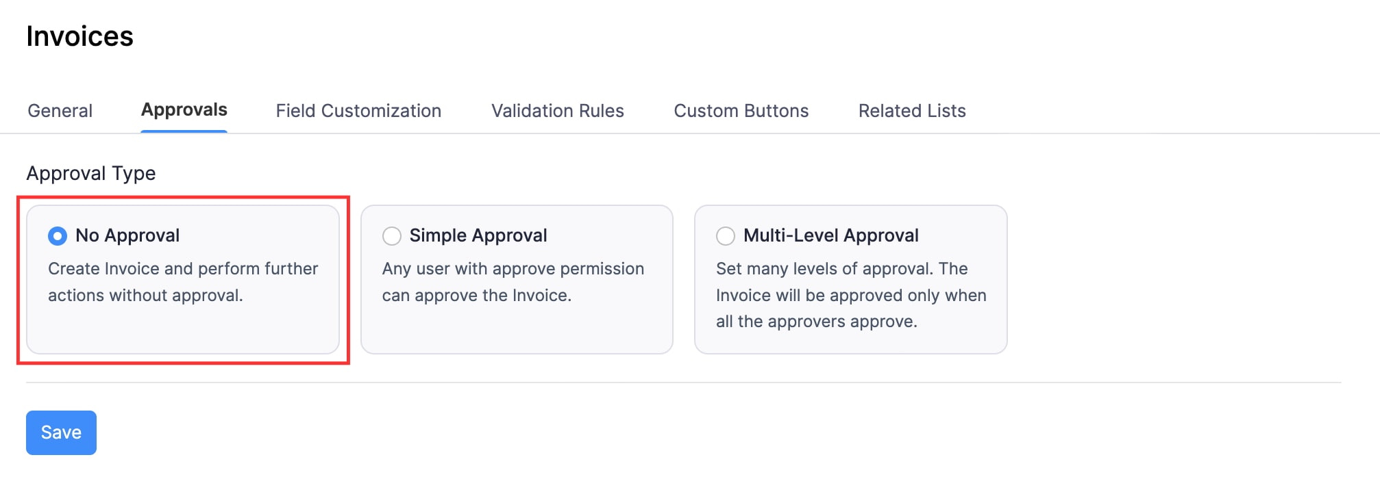The height and width of the screenshot is (479, 1380).
Task: Click the Invoices page heading
Action: click(x=80, y=36)
